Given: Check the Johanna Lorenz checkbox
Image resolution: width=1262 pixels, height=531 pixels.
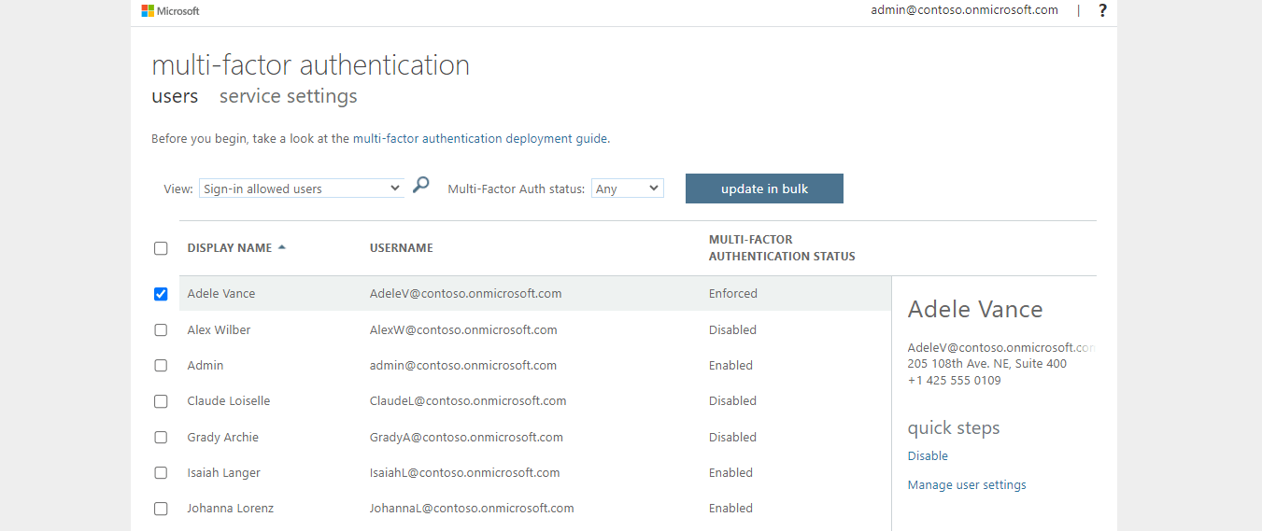Looking at the screenshot, I should click(161, 509).
